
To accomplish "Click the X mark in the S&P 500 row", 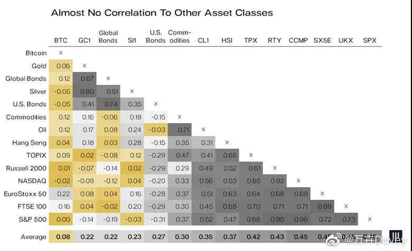I will point(370,219).
